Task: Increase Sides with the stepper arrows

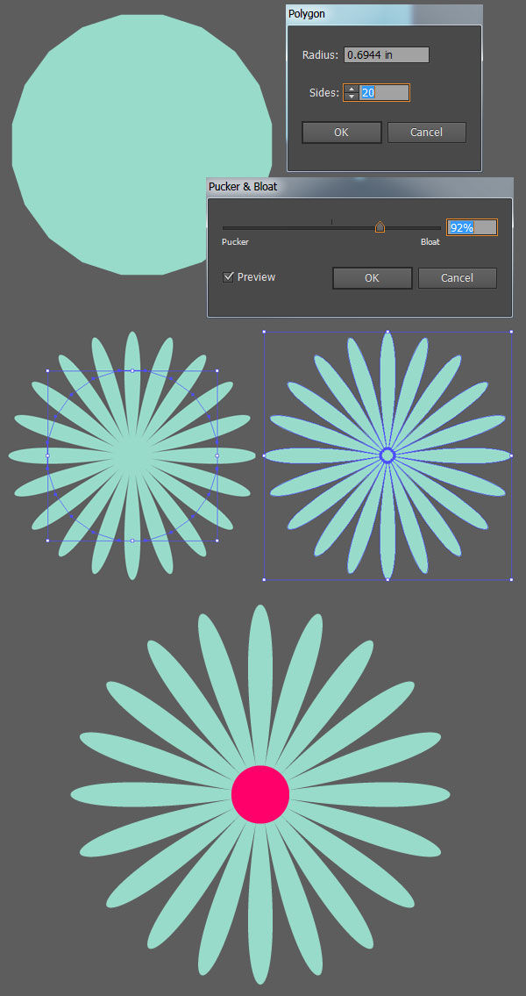Action: (352, 89)
